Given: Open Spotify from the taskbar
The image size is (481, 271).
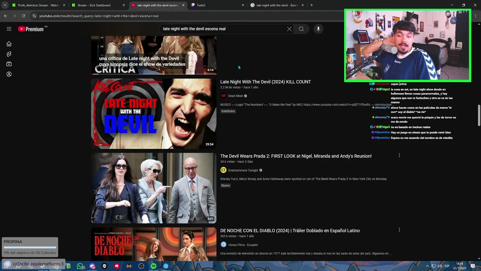Looking at the screenshot, I should pyautogui.click(x=153, y=266).
